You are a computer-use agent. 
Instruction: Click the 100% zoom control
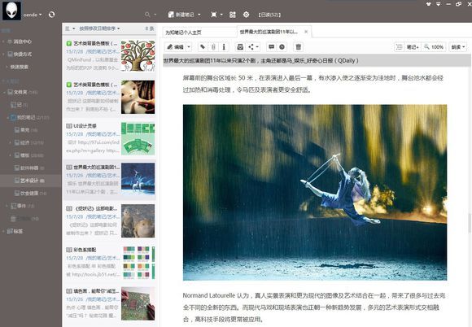point(434,47)
